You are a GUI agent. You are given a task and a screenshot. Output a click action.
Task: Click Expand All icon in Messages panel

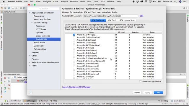click(9, 78)
